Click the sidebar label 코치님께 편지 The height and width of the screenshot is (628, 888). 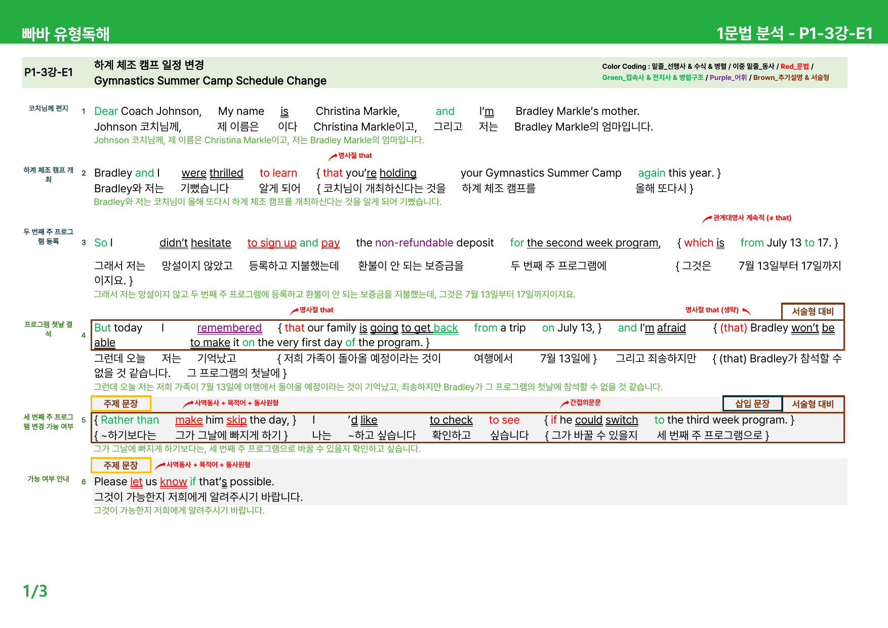click(48, 108)
